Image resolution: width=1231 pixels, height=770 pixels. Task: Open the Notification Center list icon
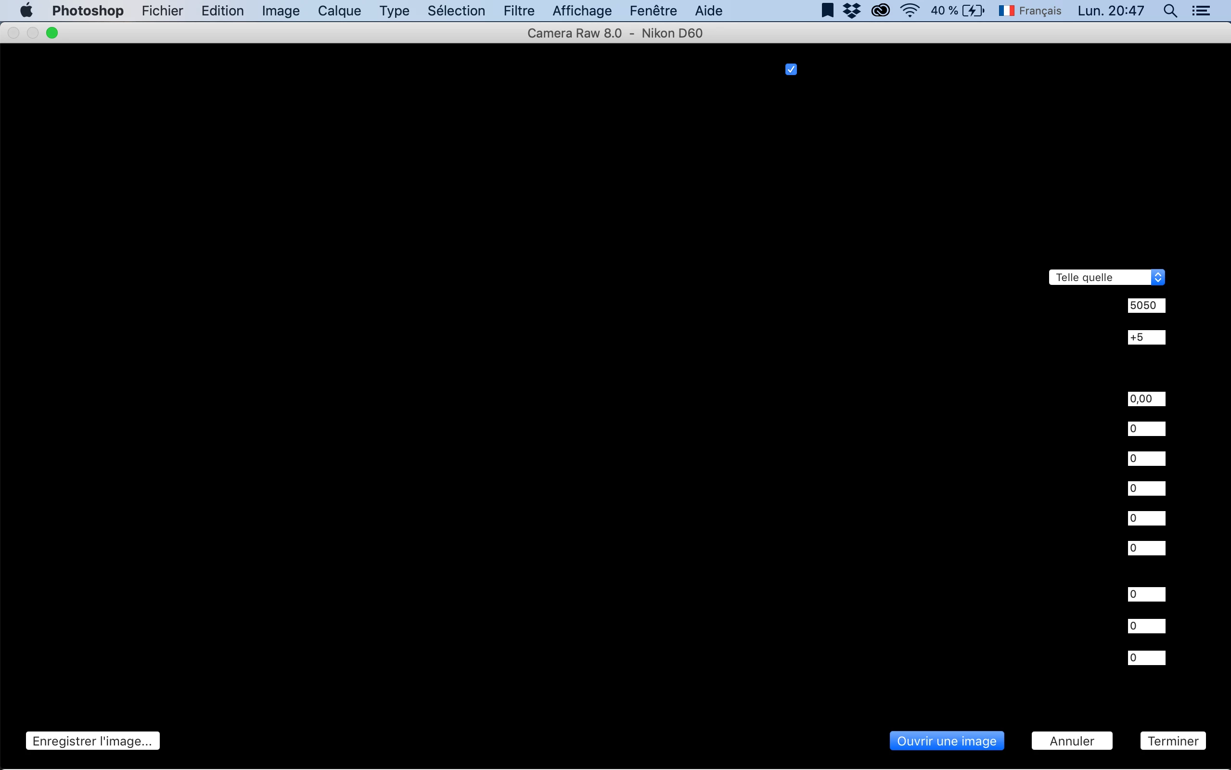coord(1201,11)
